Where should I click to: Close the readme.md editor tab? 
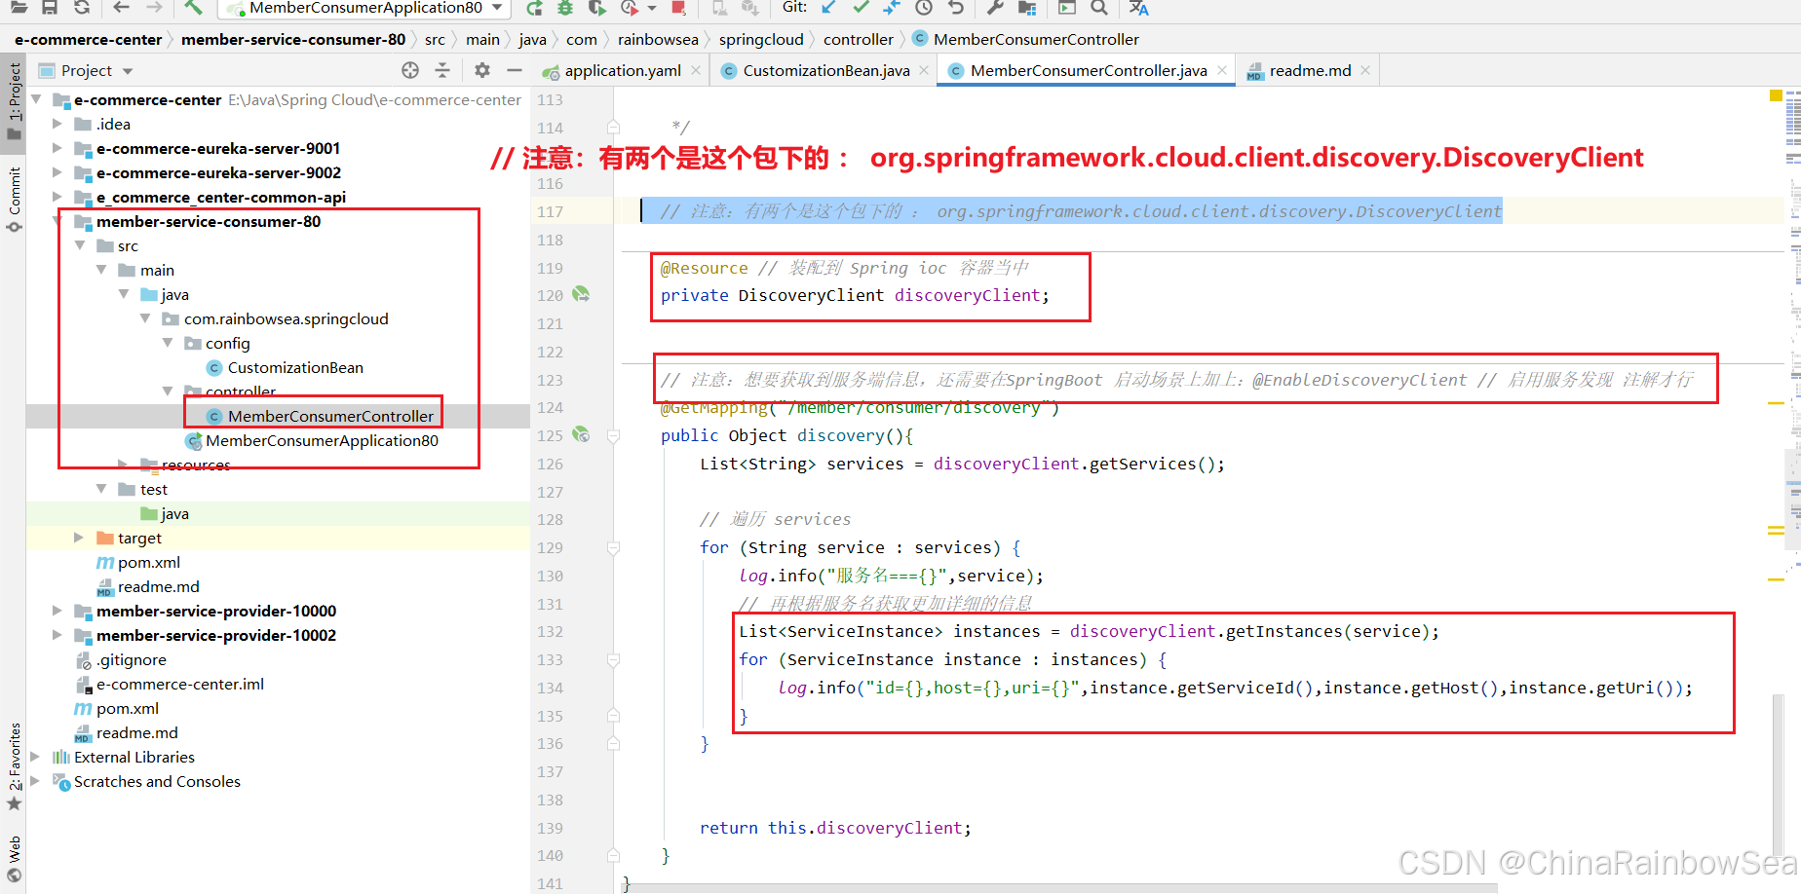(x=1365, y=70)
